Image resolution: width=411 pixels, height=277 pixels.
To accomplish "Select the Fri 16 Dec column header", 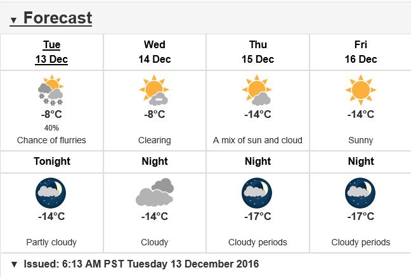I will (x=361, y=52).
